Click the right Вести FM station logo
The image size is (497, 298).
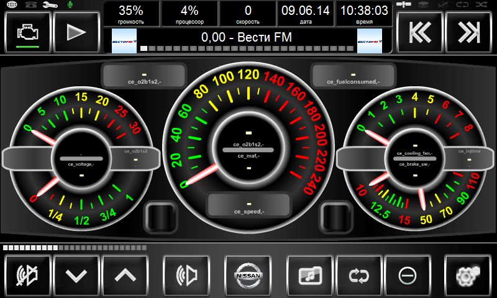(x=370, y=41)
